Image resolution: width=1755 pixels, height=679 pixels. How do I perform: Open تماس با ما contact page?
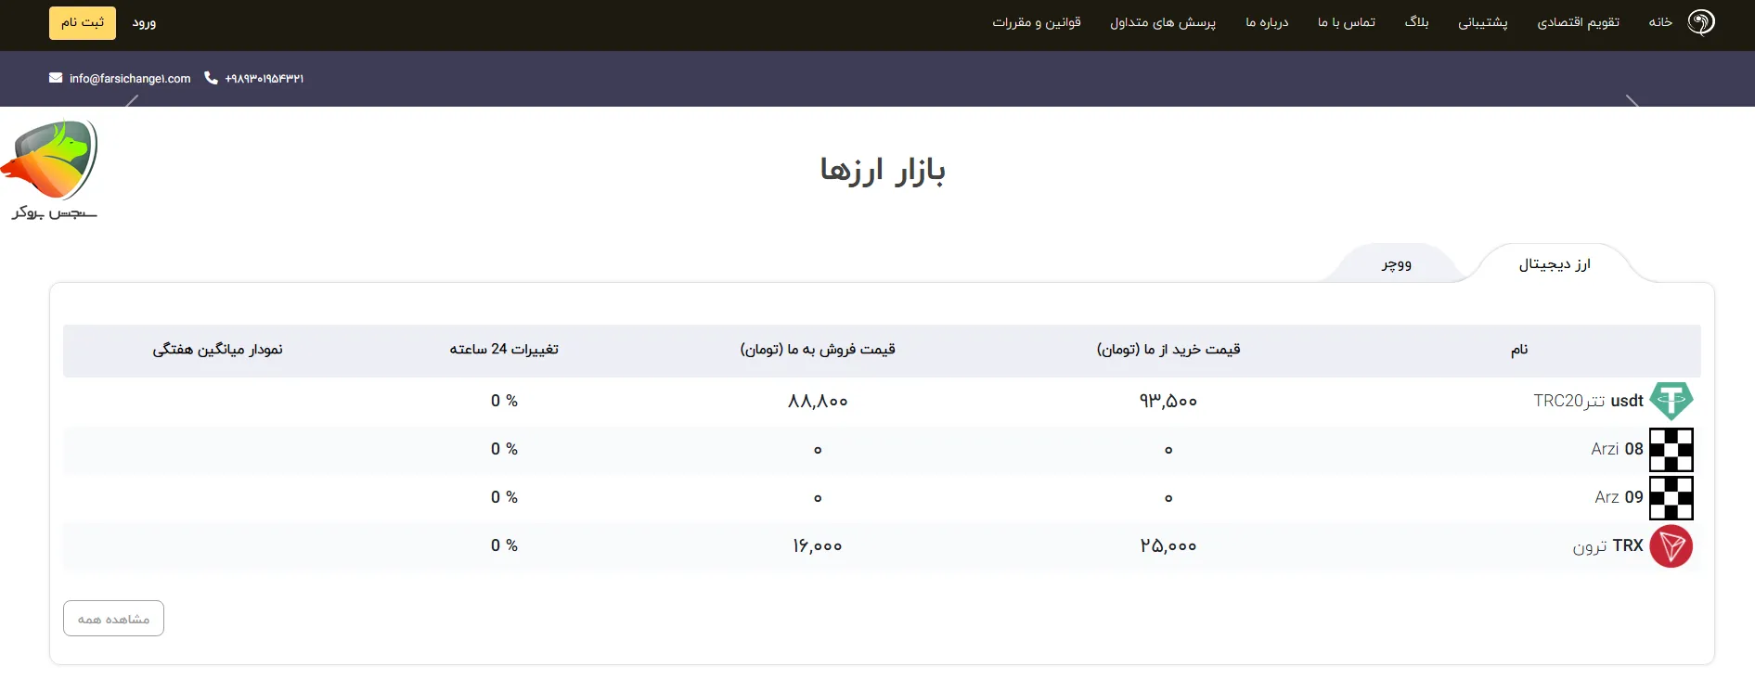pos(1346,22)
